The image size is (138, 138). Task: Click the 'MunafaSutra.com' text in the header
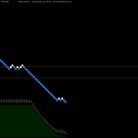click(65, 2)
